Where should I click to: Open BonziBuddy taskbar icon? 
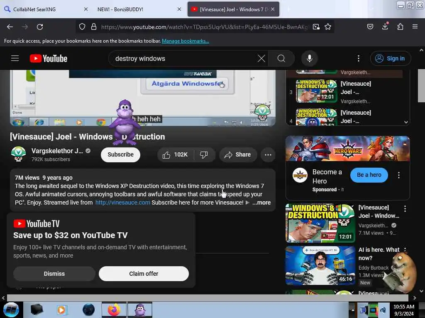[140, 310]
